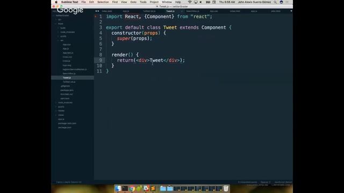Open the Edit menu
Viewport: 344px width, 193px height.
(x=91, y=2)
